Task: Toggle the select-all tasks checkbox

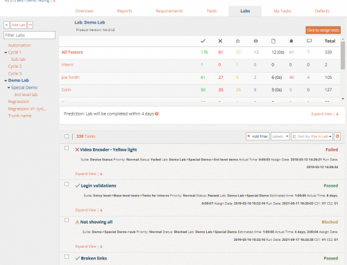Action: [x=67, y=136]
